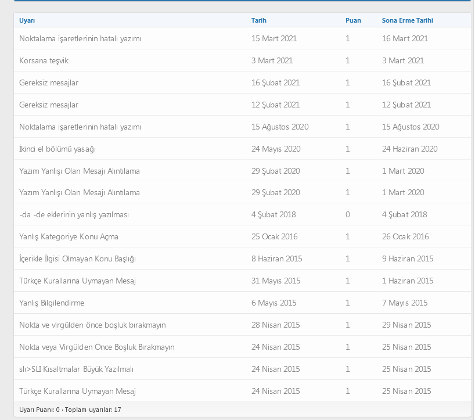
Task: Open Türkçe Kurallarına Uymayan Mesaj from 31 Mayıs 2015
Action: [x=77, y=281]
